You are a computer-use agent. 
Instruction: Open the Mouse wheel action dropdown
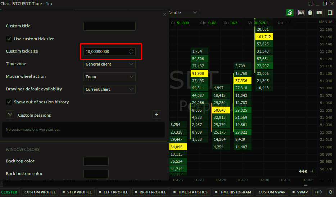tap(109, 77)
